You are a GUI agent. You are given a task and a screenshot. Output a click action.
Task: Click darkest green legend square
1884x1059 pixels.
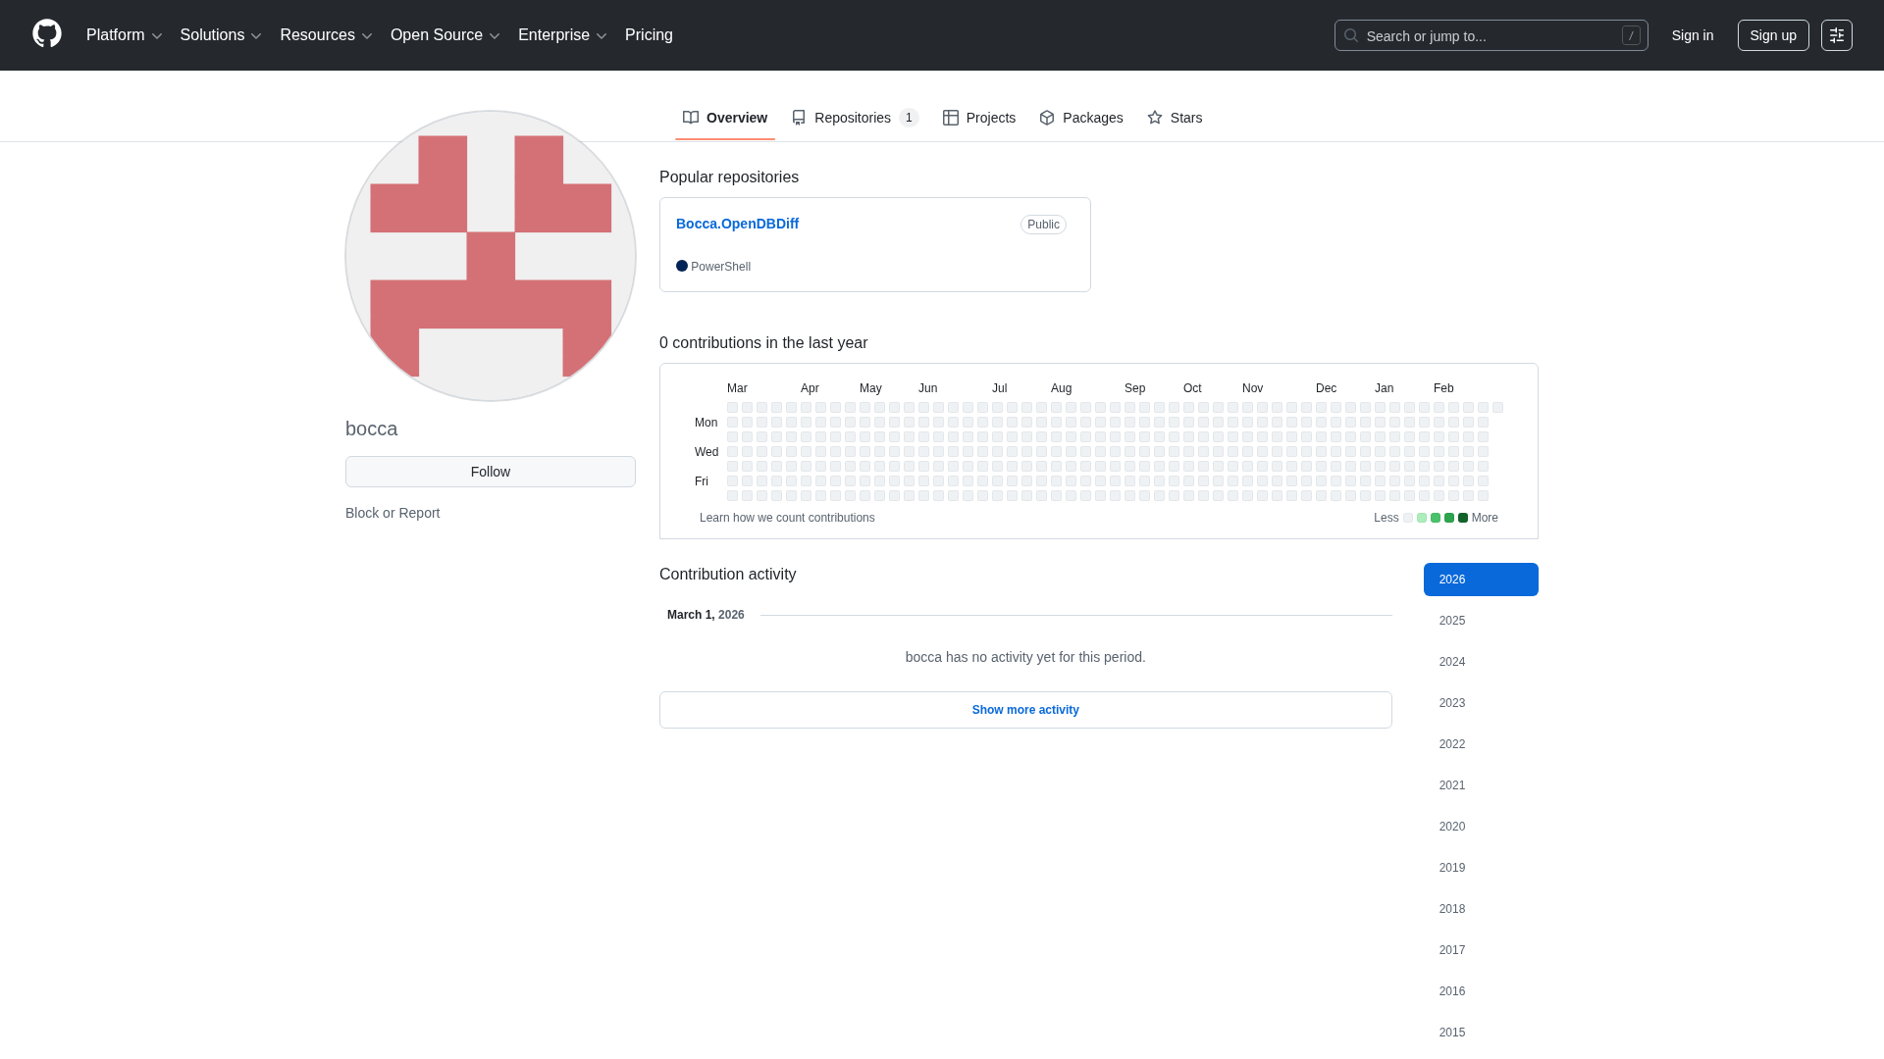click(1463, 518)
